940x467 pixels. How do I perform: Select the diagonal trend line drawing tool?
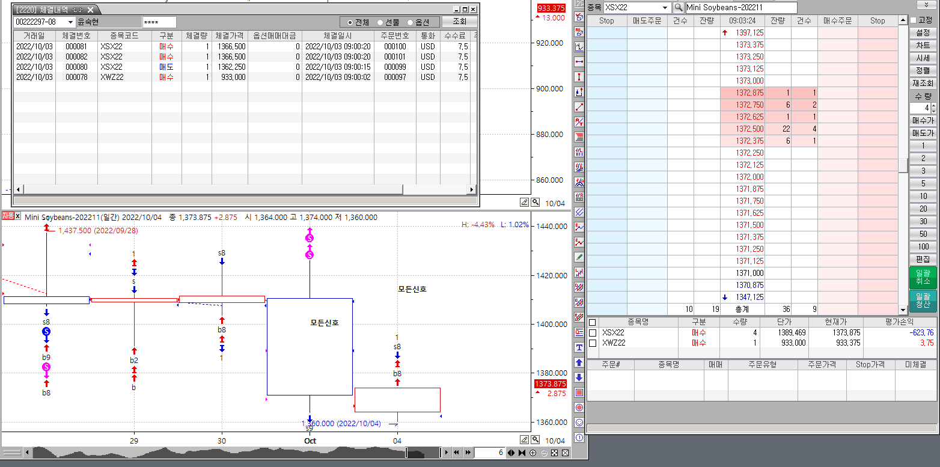pyautogui.click(x=579, y=107)
